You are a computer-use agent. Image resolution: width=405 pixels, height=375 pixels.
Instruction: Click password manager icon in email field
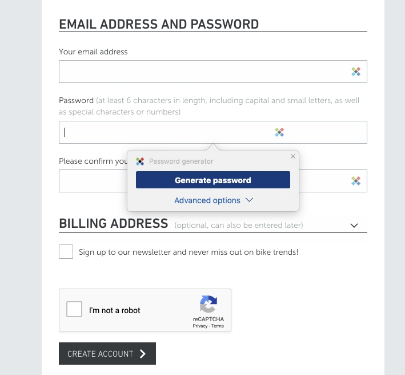pyautogui.click(x=356, y=72)
